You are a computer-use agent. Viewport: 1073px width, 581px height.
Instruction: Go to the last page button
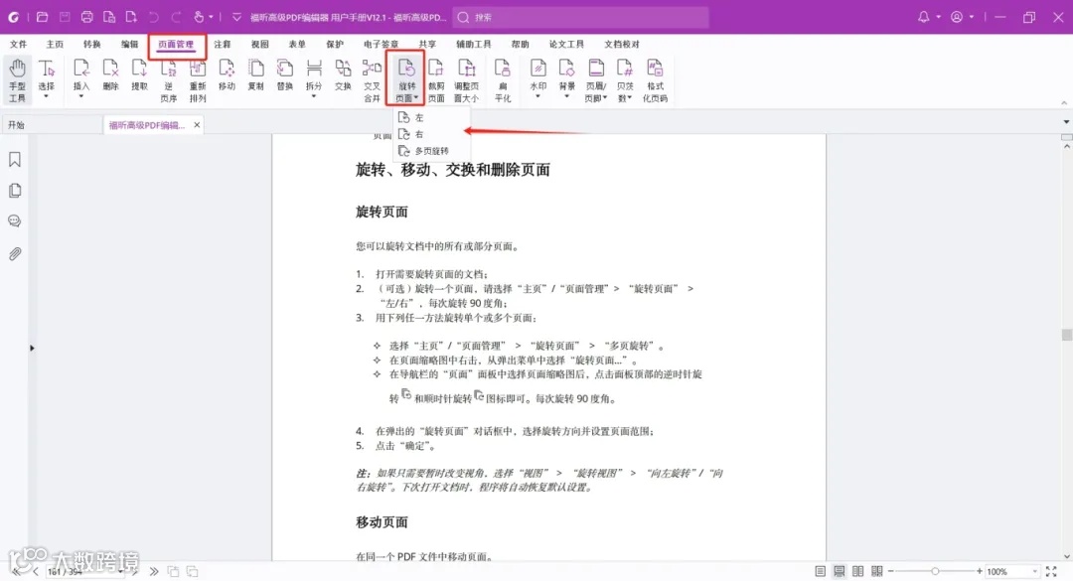tap(154, 571)
